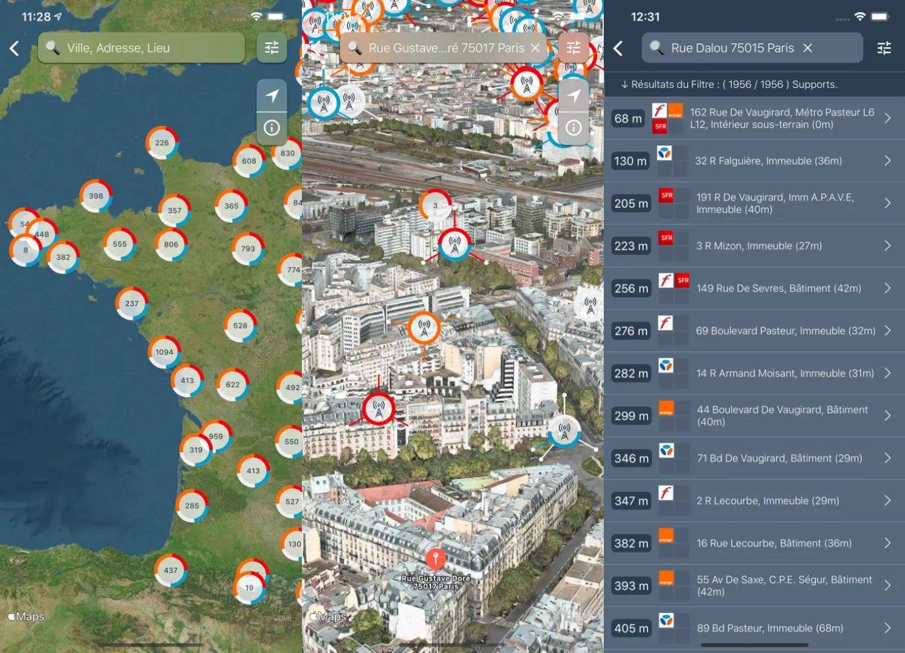This screenshot has width=905, height=653.
Task: Select the 89 Bd Pasteur result row
Action: pos(769,628)
